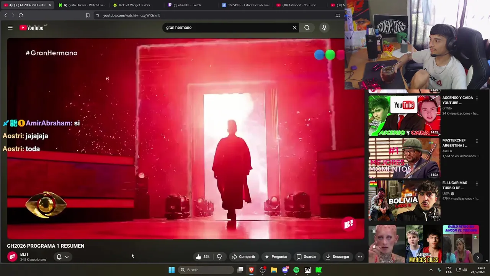Click the ASCENSO Y CAIDA YOUTUBE title
This screenshot has width=490, height=276.
tap(457, 100)
